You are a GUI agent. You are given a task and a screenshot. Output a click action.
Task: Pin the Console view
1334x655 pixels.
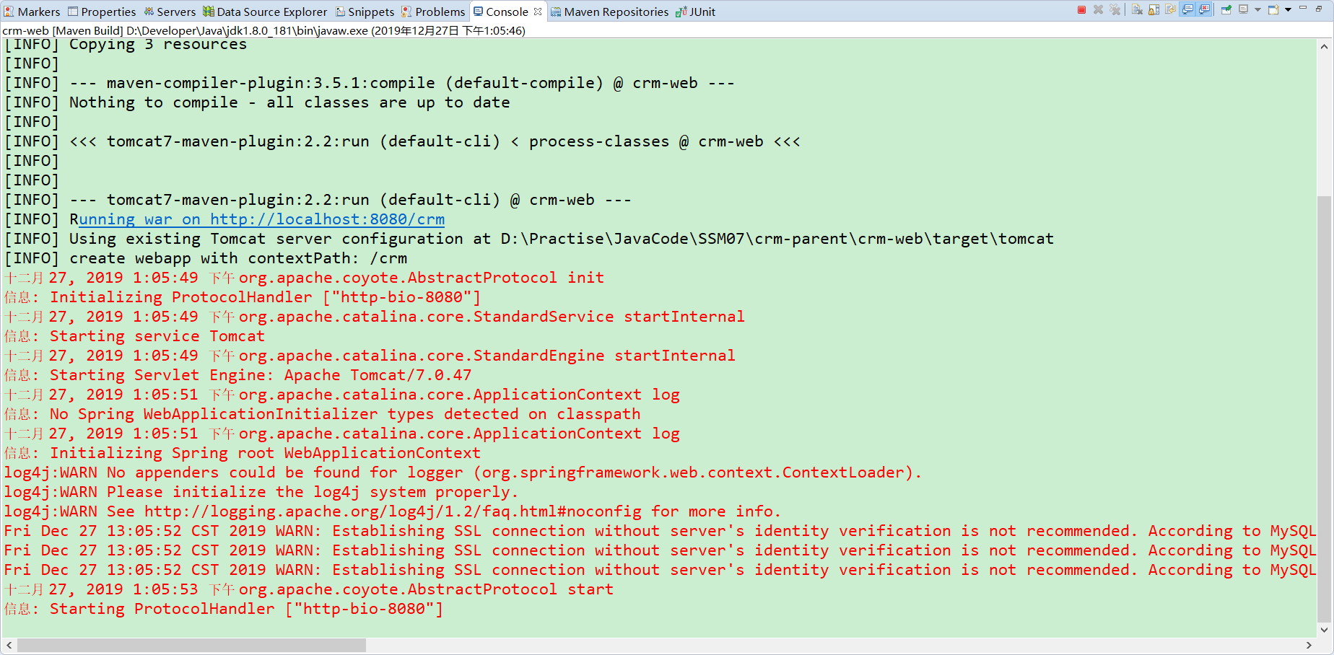pyautogui.click(x=1226, y=9)
